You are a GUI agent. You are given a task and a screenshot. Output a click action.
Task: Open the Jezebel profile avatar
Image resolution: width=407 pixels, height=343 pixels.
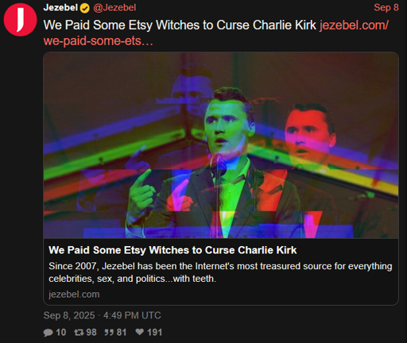[x=20, y=20]
